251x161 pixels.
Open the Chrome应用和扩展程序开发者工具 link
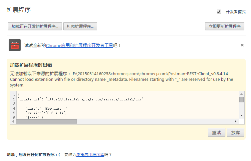click(80, 45)
